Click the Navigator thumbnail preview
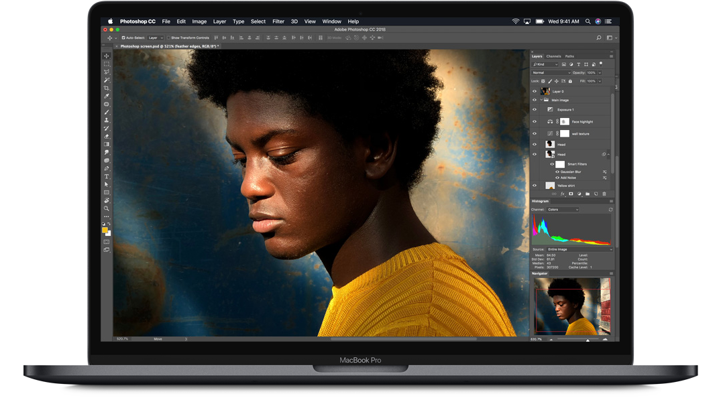721x398 pixels. click(x=573, y=306)
